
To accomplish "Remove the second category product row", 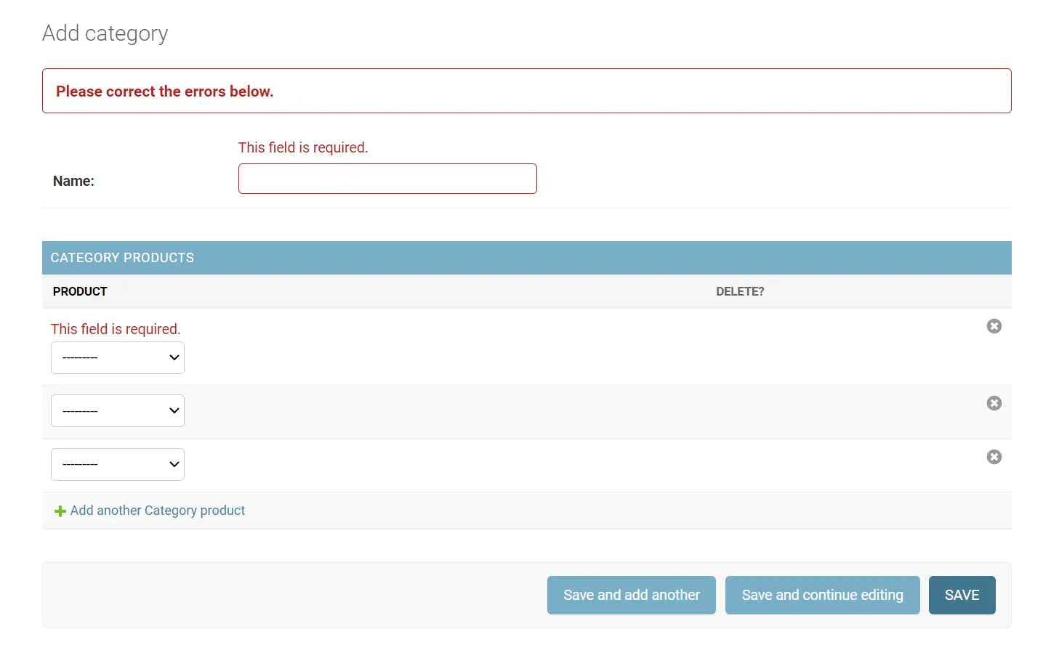I will [x=994, y=403].
